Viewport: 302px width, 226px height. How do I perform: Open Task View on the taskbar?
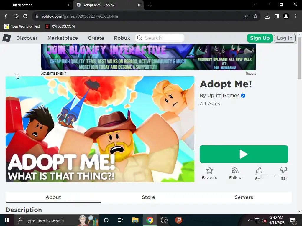(120, 220)
